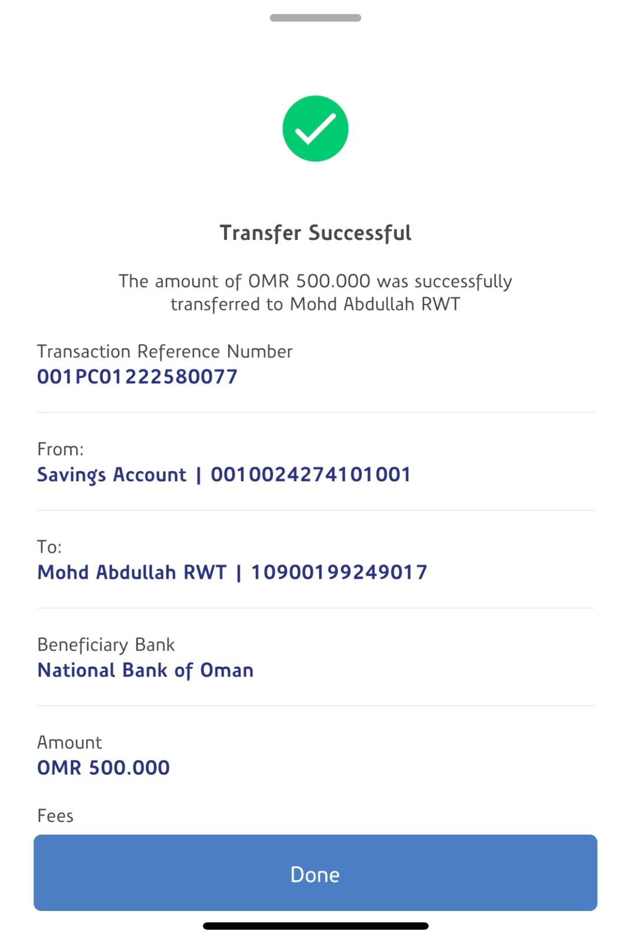Click the Transaction Reference Number label

165,352
